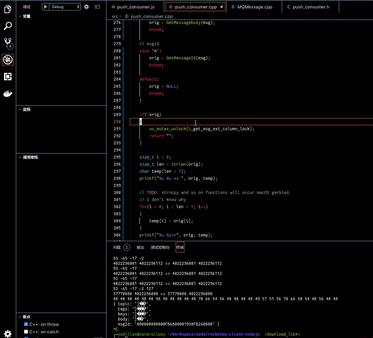
Task: Click the 调试 debug view title
Action: tap(27, 7)
